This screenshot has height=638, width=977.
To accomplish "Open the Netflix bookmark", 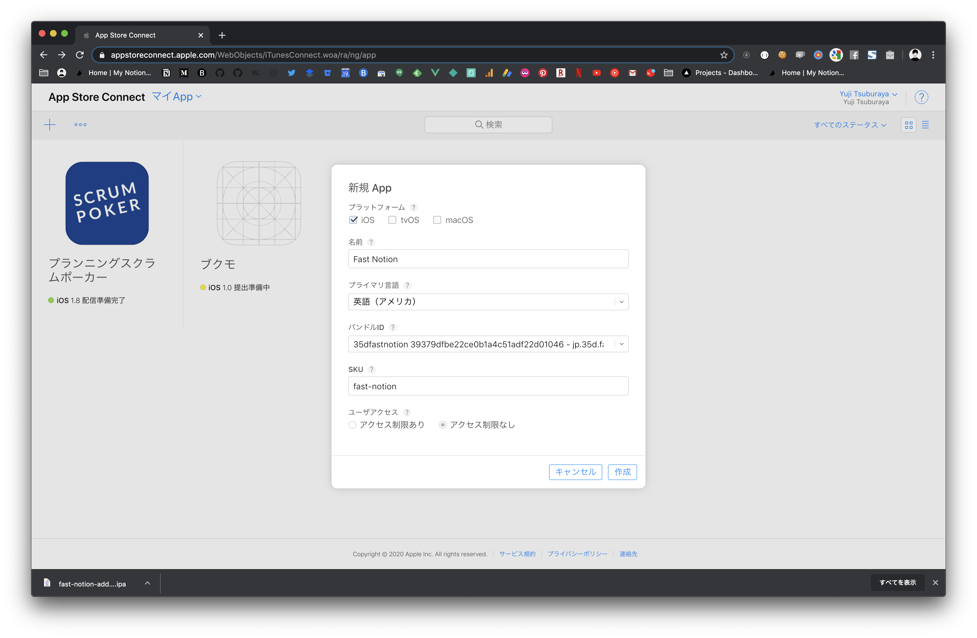I will coord(579,73).
